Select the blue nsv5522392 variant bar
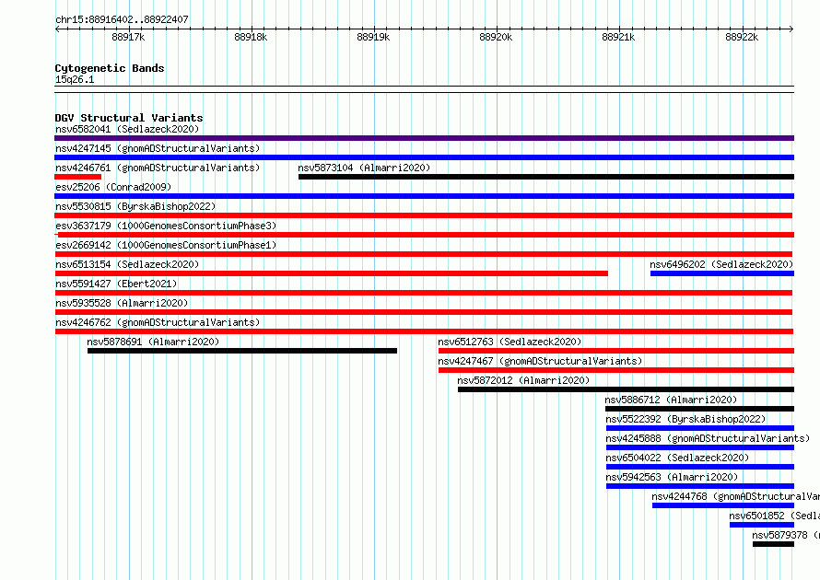820x580 pixels. tap(700, 428)
